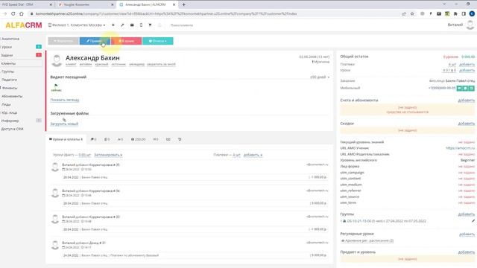Click the third green button beside mobile number
The width and height of the screenshot is (477, 268).
click(x=472, y=88)
